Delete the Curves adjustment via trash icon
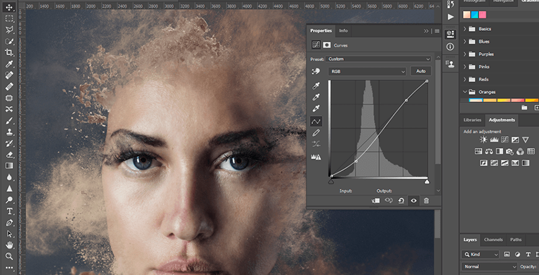The image size is (539, 275). pos(426,201)
